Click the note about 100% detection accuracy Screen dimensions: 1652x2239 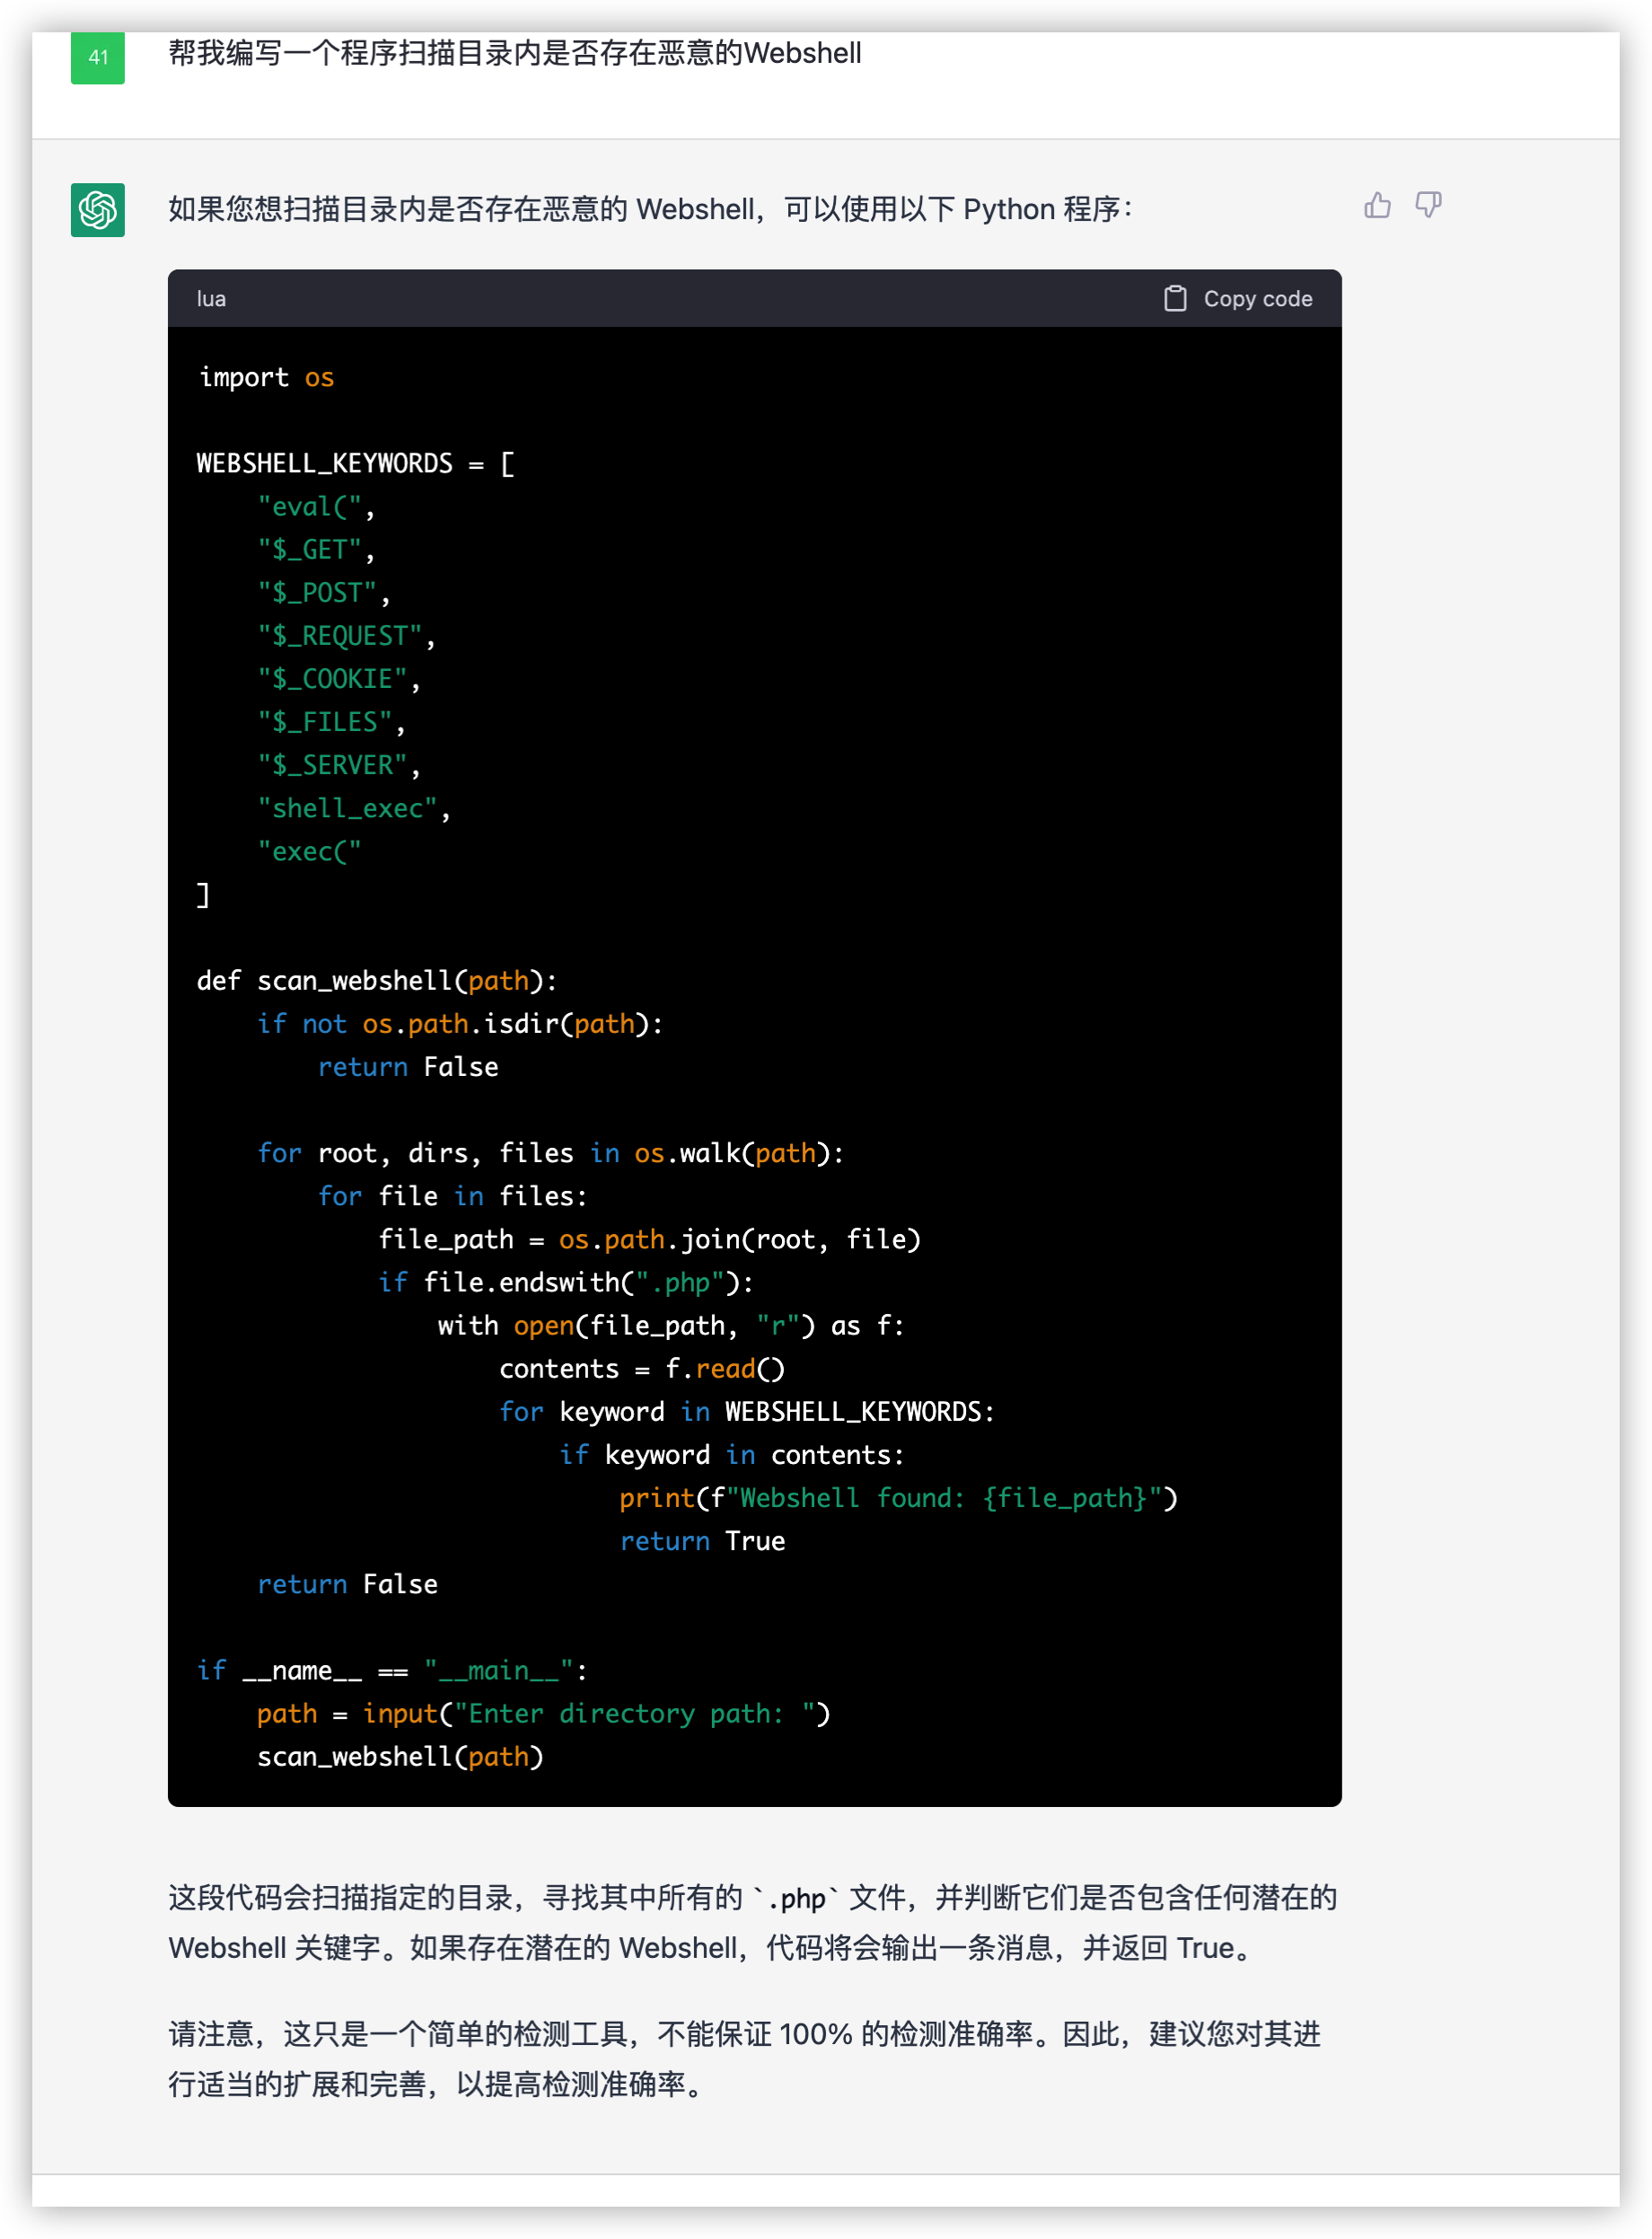(745, 2058)
